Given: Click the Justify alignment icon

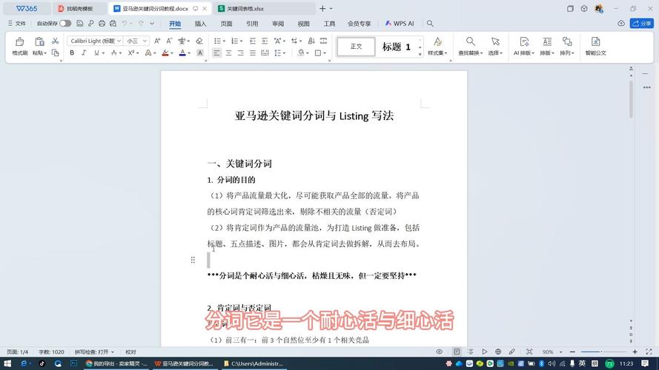Looking at the screenshot, I should pos(253,53).
